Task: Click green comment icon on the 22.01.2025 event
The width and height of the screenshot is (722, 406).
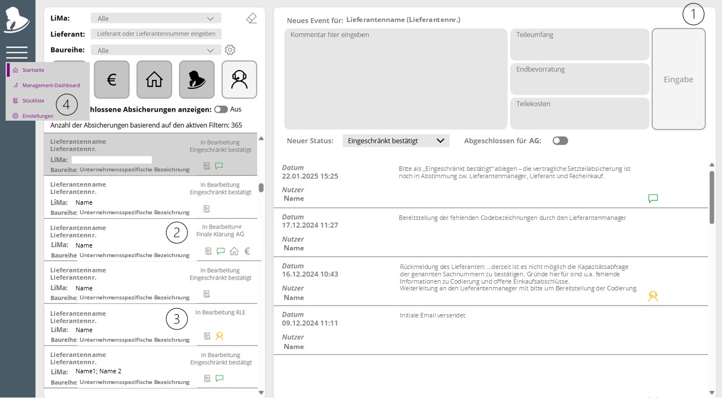Action: (x=653, y=198)
